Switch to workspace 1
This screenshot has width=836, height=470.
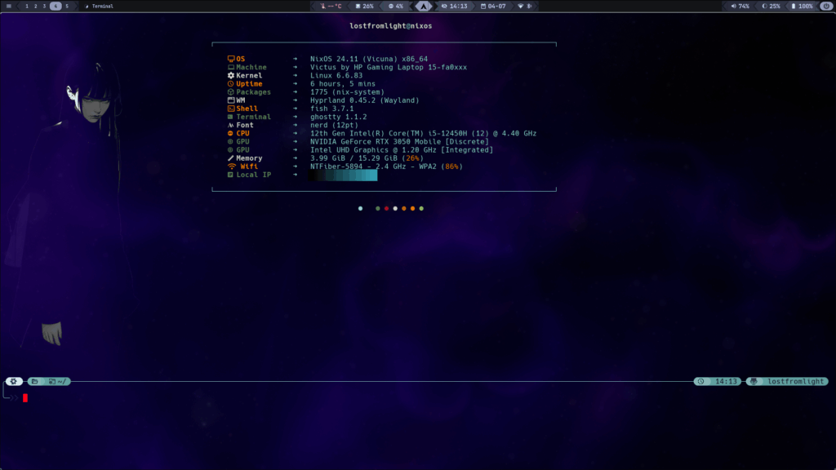click(27, 6)
